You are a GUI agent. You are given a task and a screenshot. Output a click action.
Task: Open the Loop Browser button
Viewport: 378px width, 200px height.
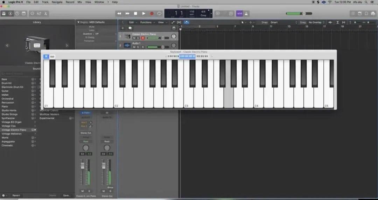pyautogui.click(x=366, y=14)
